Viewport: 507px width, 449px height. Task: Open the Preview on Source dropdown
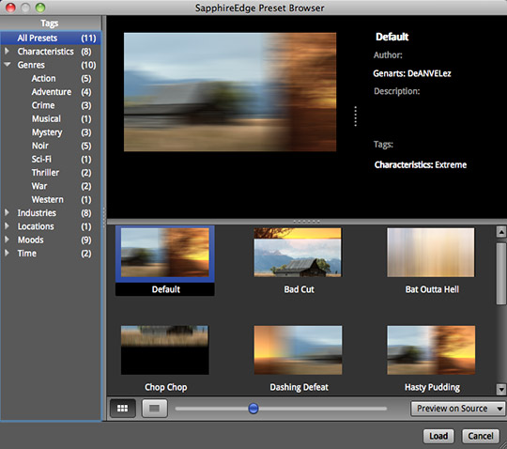coord(458,409)
